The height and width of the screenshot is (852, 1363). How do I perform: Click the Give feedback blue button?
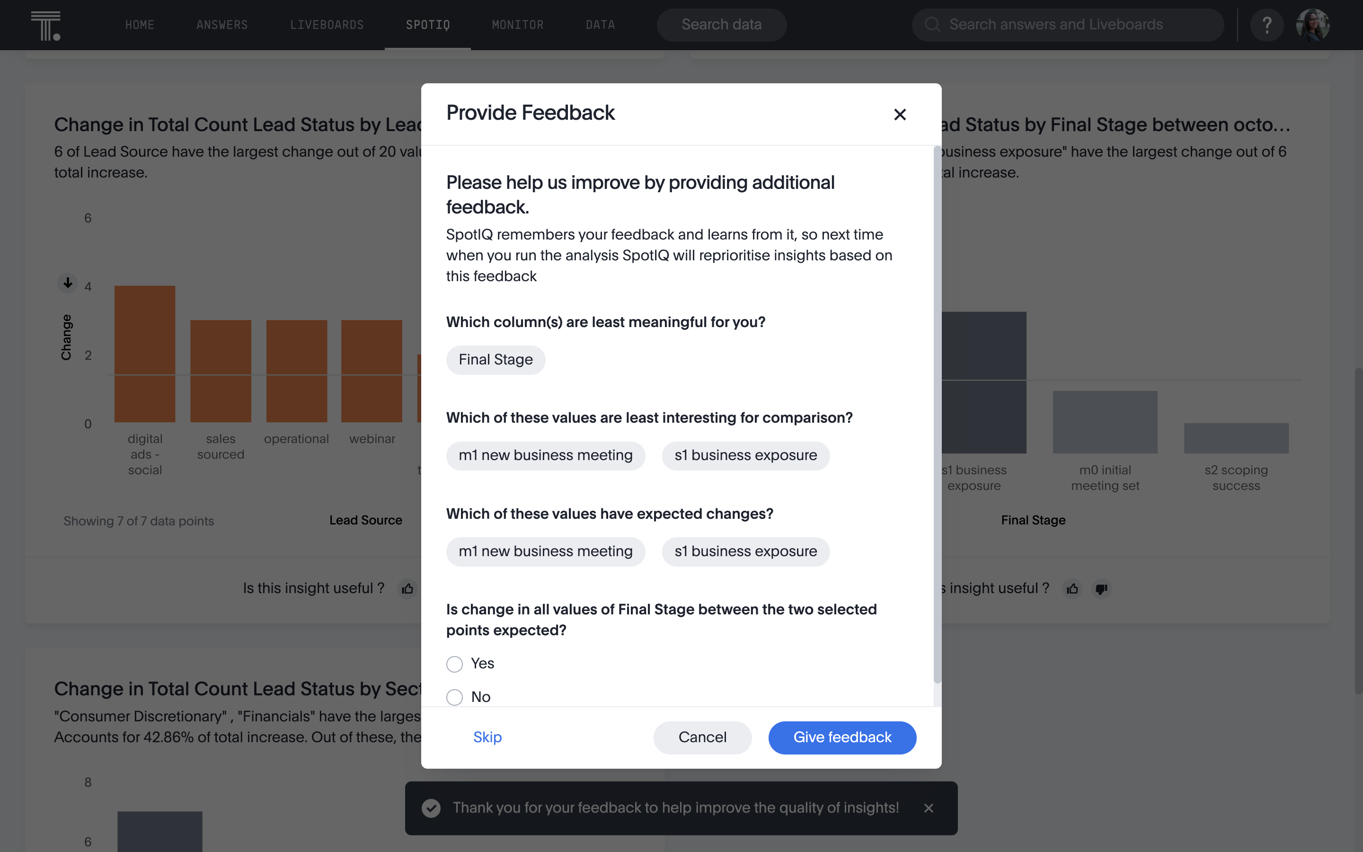[x=842, y=737]
